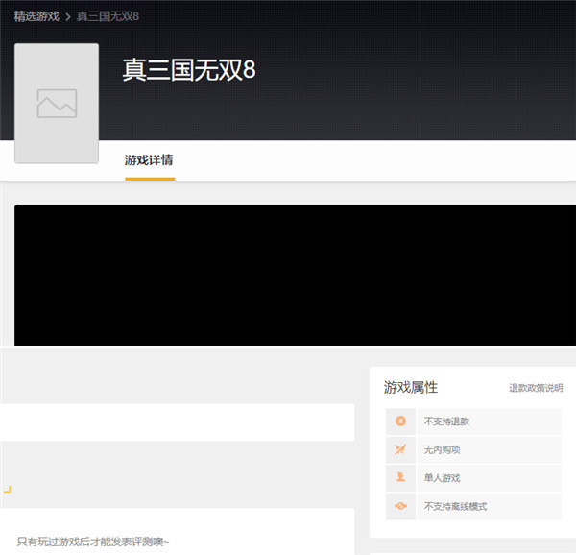
Task: Click the offline mode unsupported icon
Action: click(400, 506)
